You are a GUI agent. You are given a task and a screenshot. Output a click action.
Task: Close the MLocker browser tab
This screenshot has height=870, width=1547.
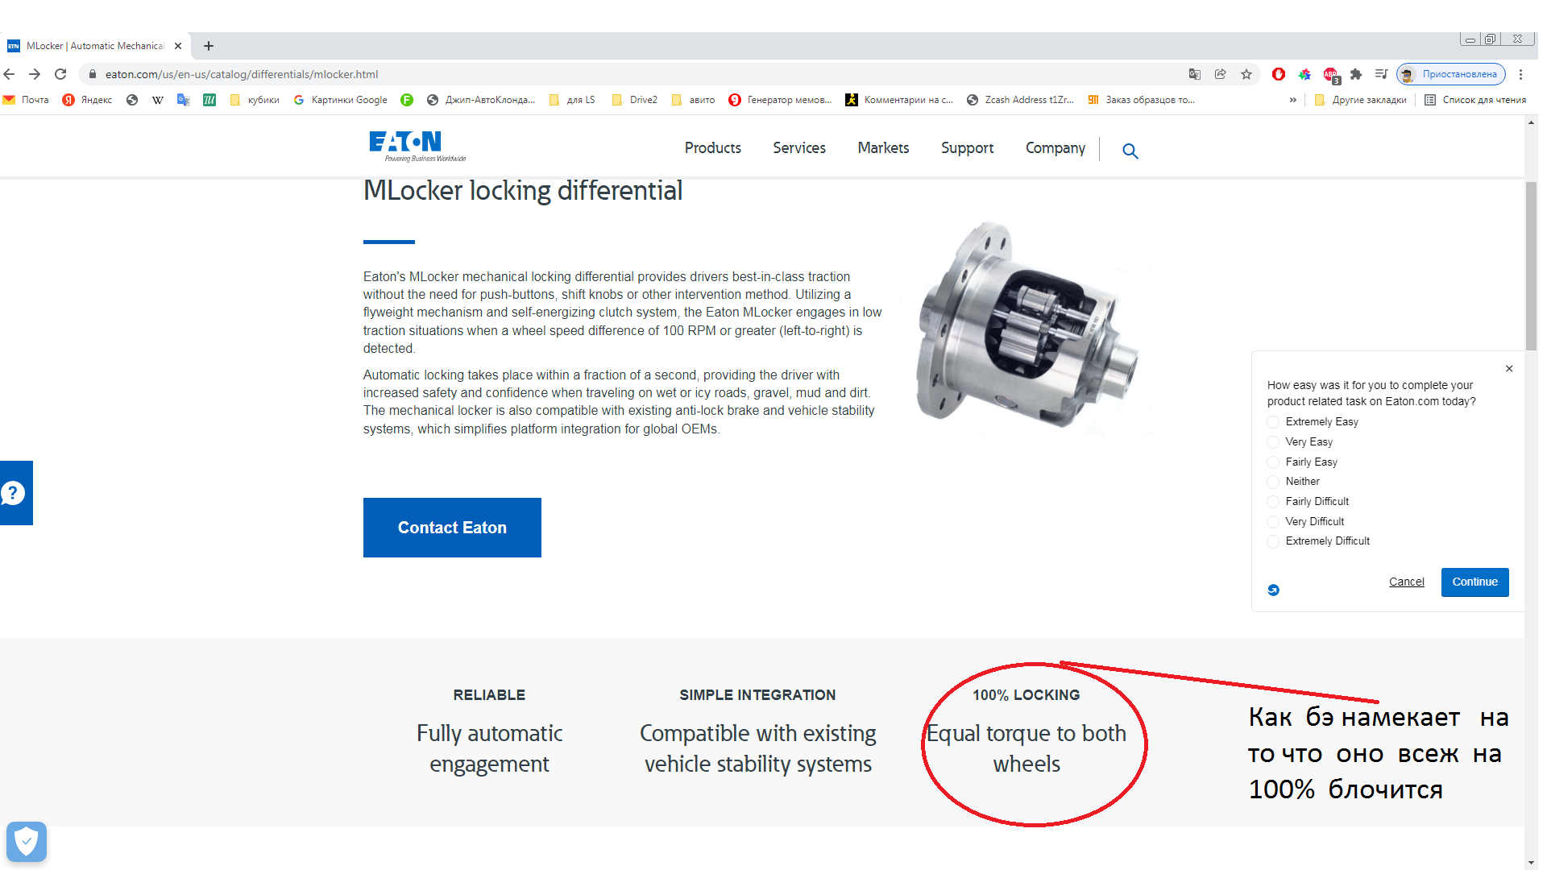pyautogui.click(x=178, y=46)
